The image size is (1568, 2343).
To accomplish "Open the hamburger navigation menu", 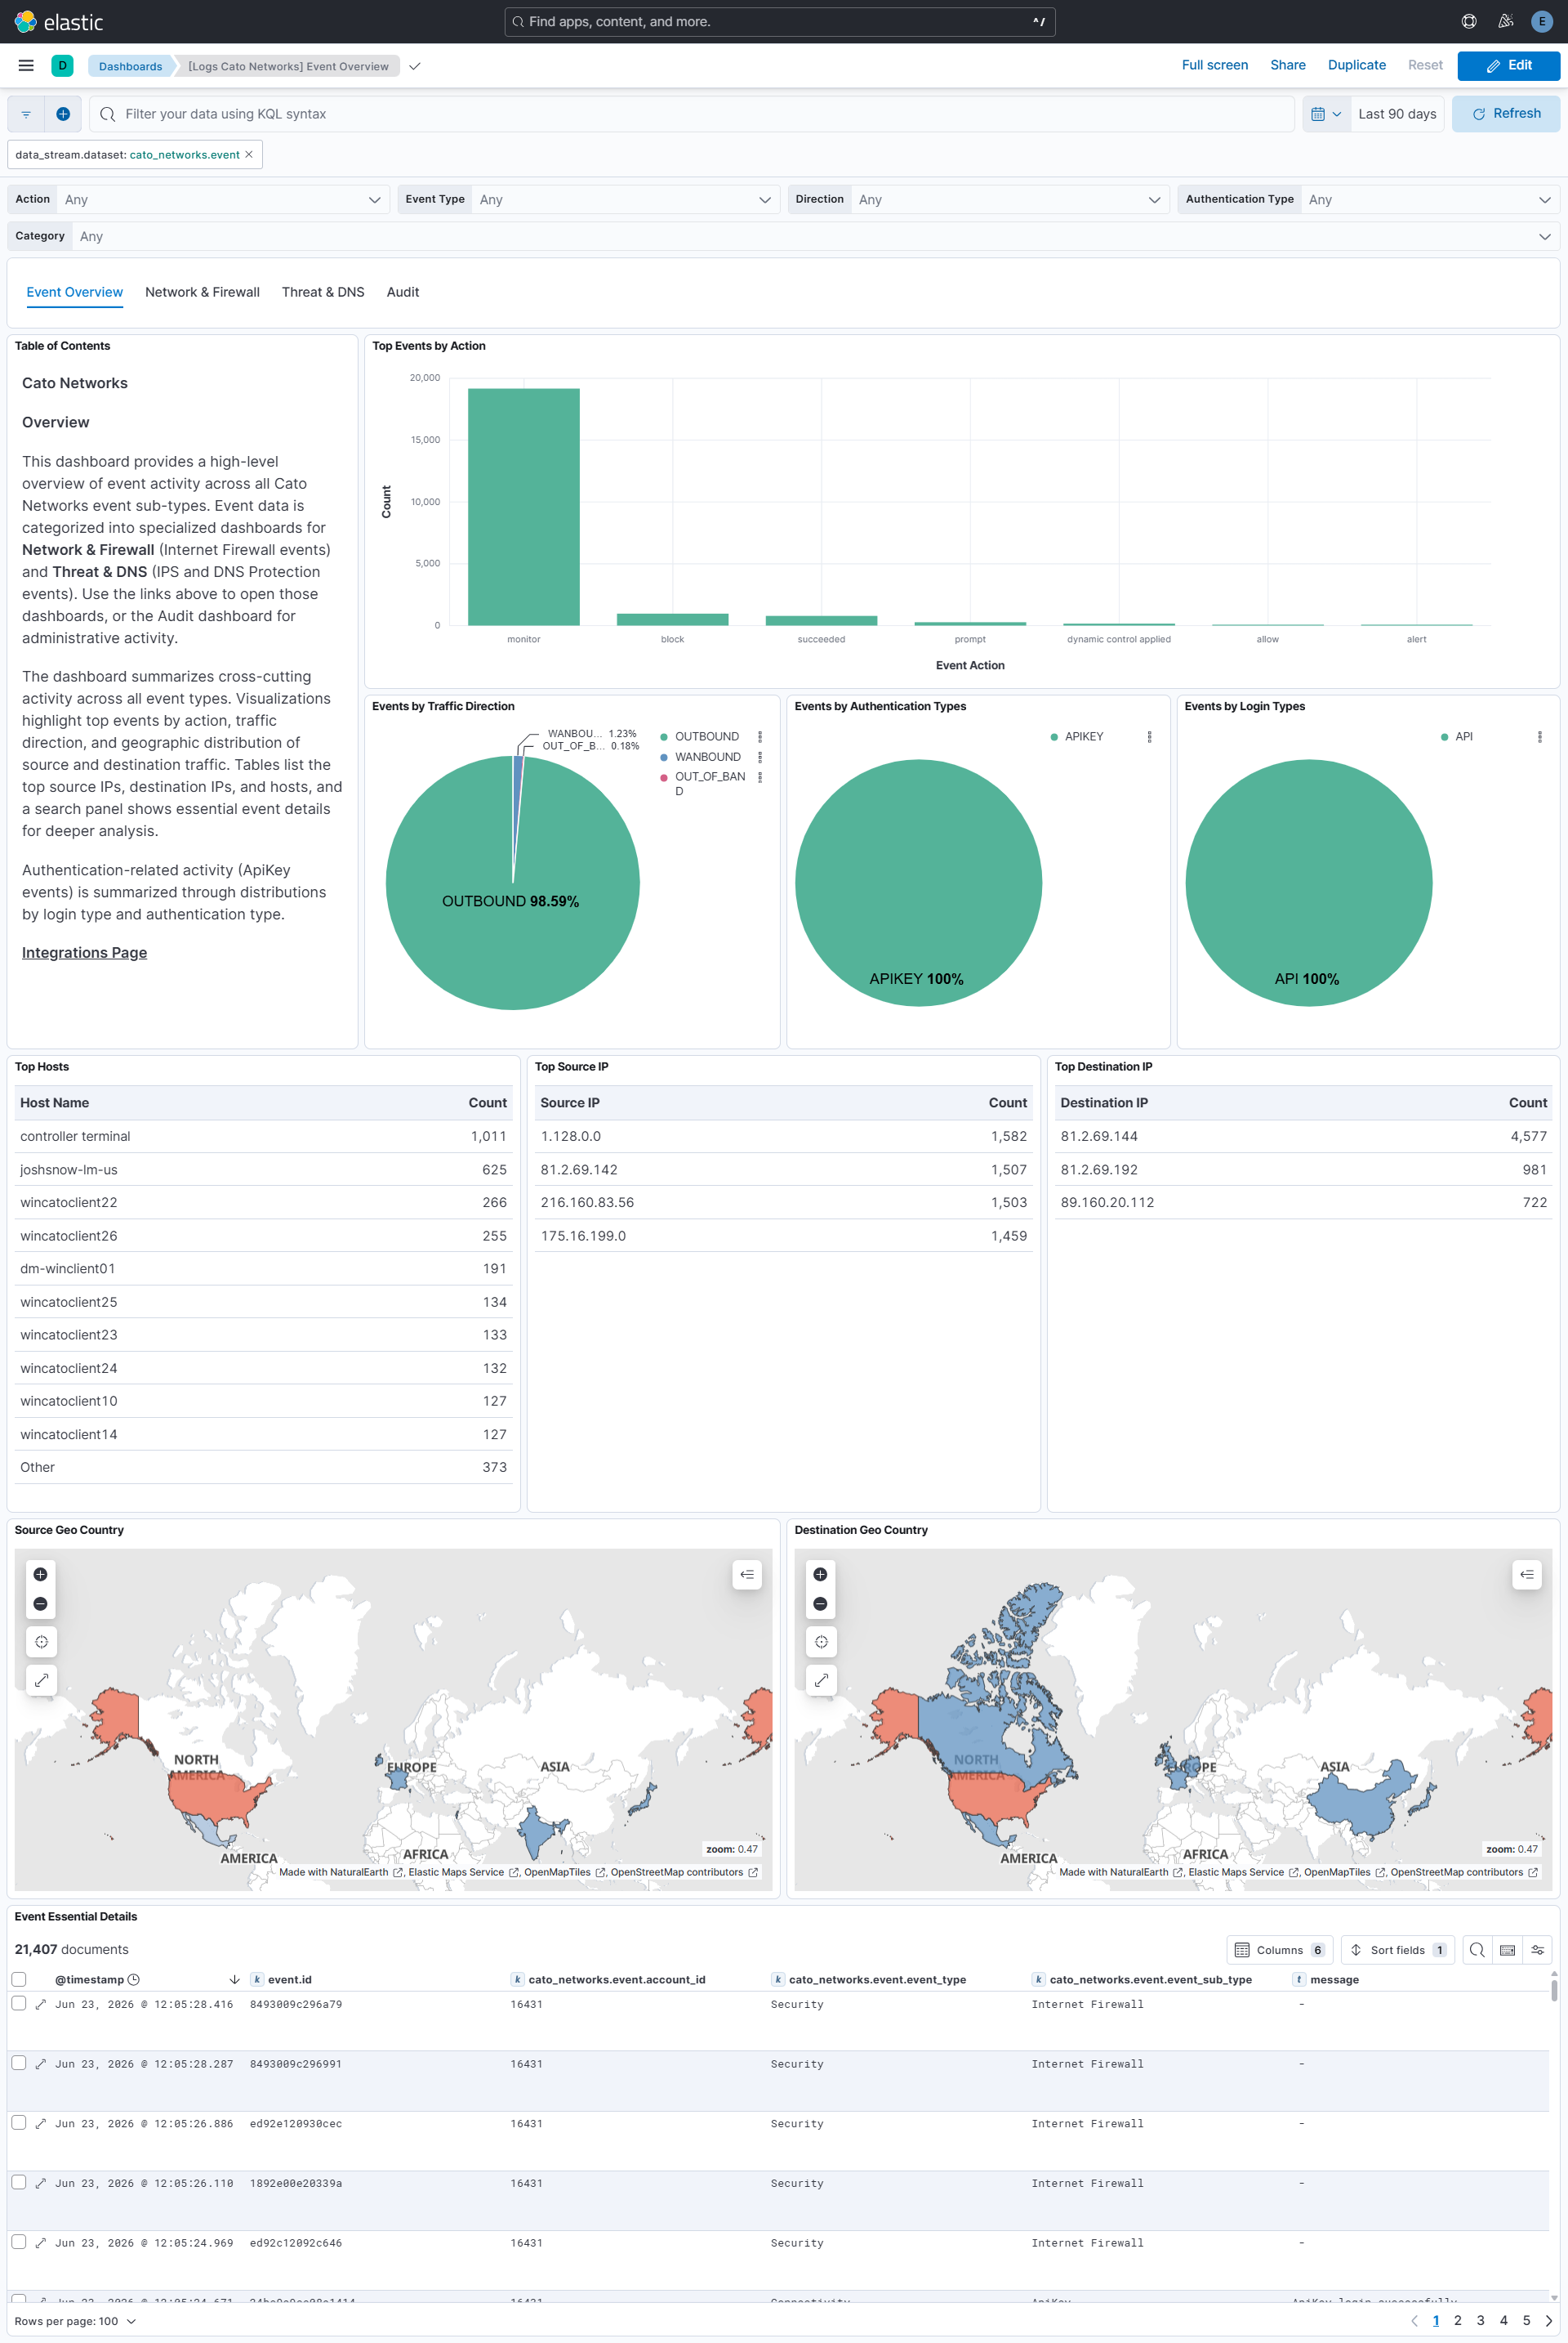I will pyautogui.click(x=26, y=66).
